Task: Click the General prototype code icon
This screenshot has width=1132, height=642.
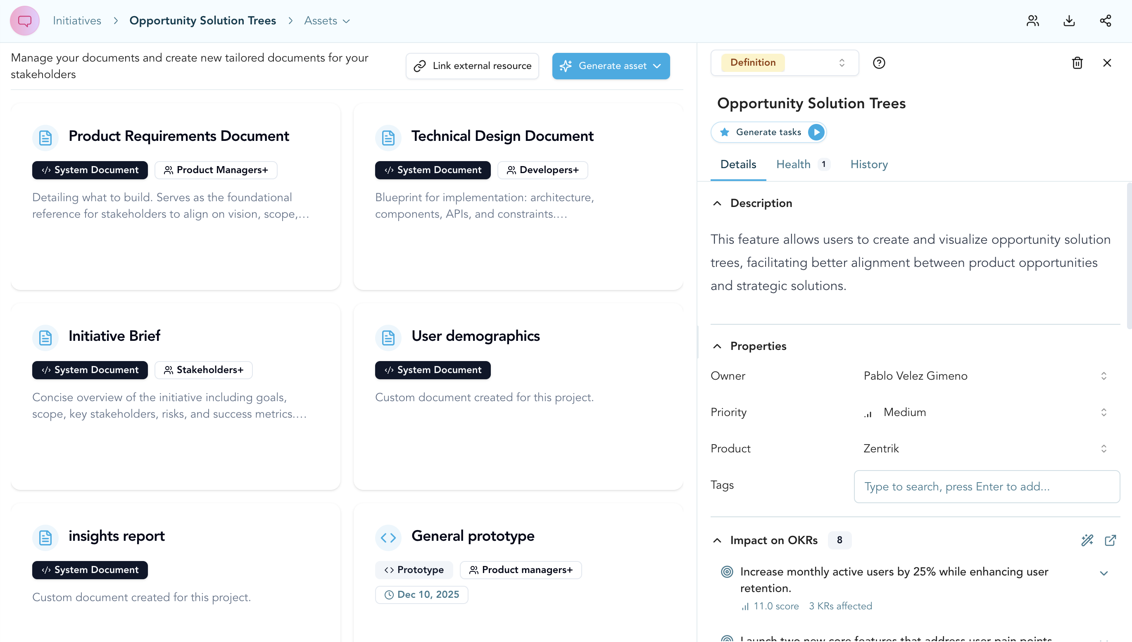Action: click(388, 537)
